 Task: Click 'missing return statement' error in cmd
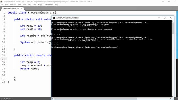(x=99, y=29)
